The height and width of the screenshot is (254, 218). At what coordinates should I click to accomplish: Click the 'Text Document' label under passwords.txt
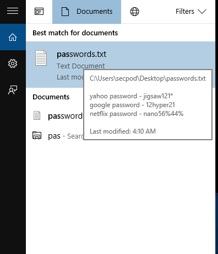click(x=81, y=66)
